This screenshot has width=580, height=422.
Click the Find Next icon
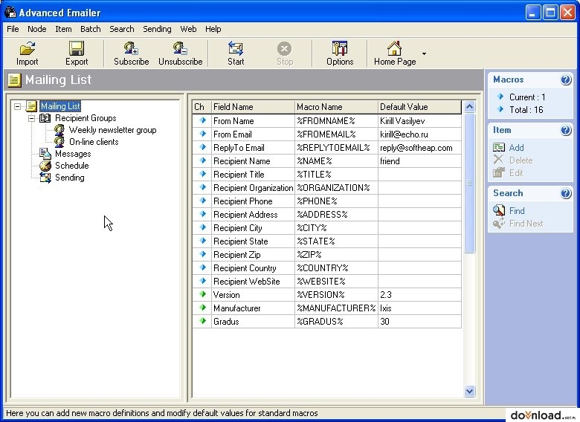pyautogui.click(x=499, y=223)
